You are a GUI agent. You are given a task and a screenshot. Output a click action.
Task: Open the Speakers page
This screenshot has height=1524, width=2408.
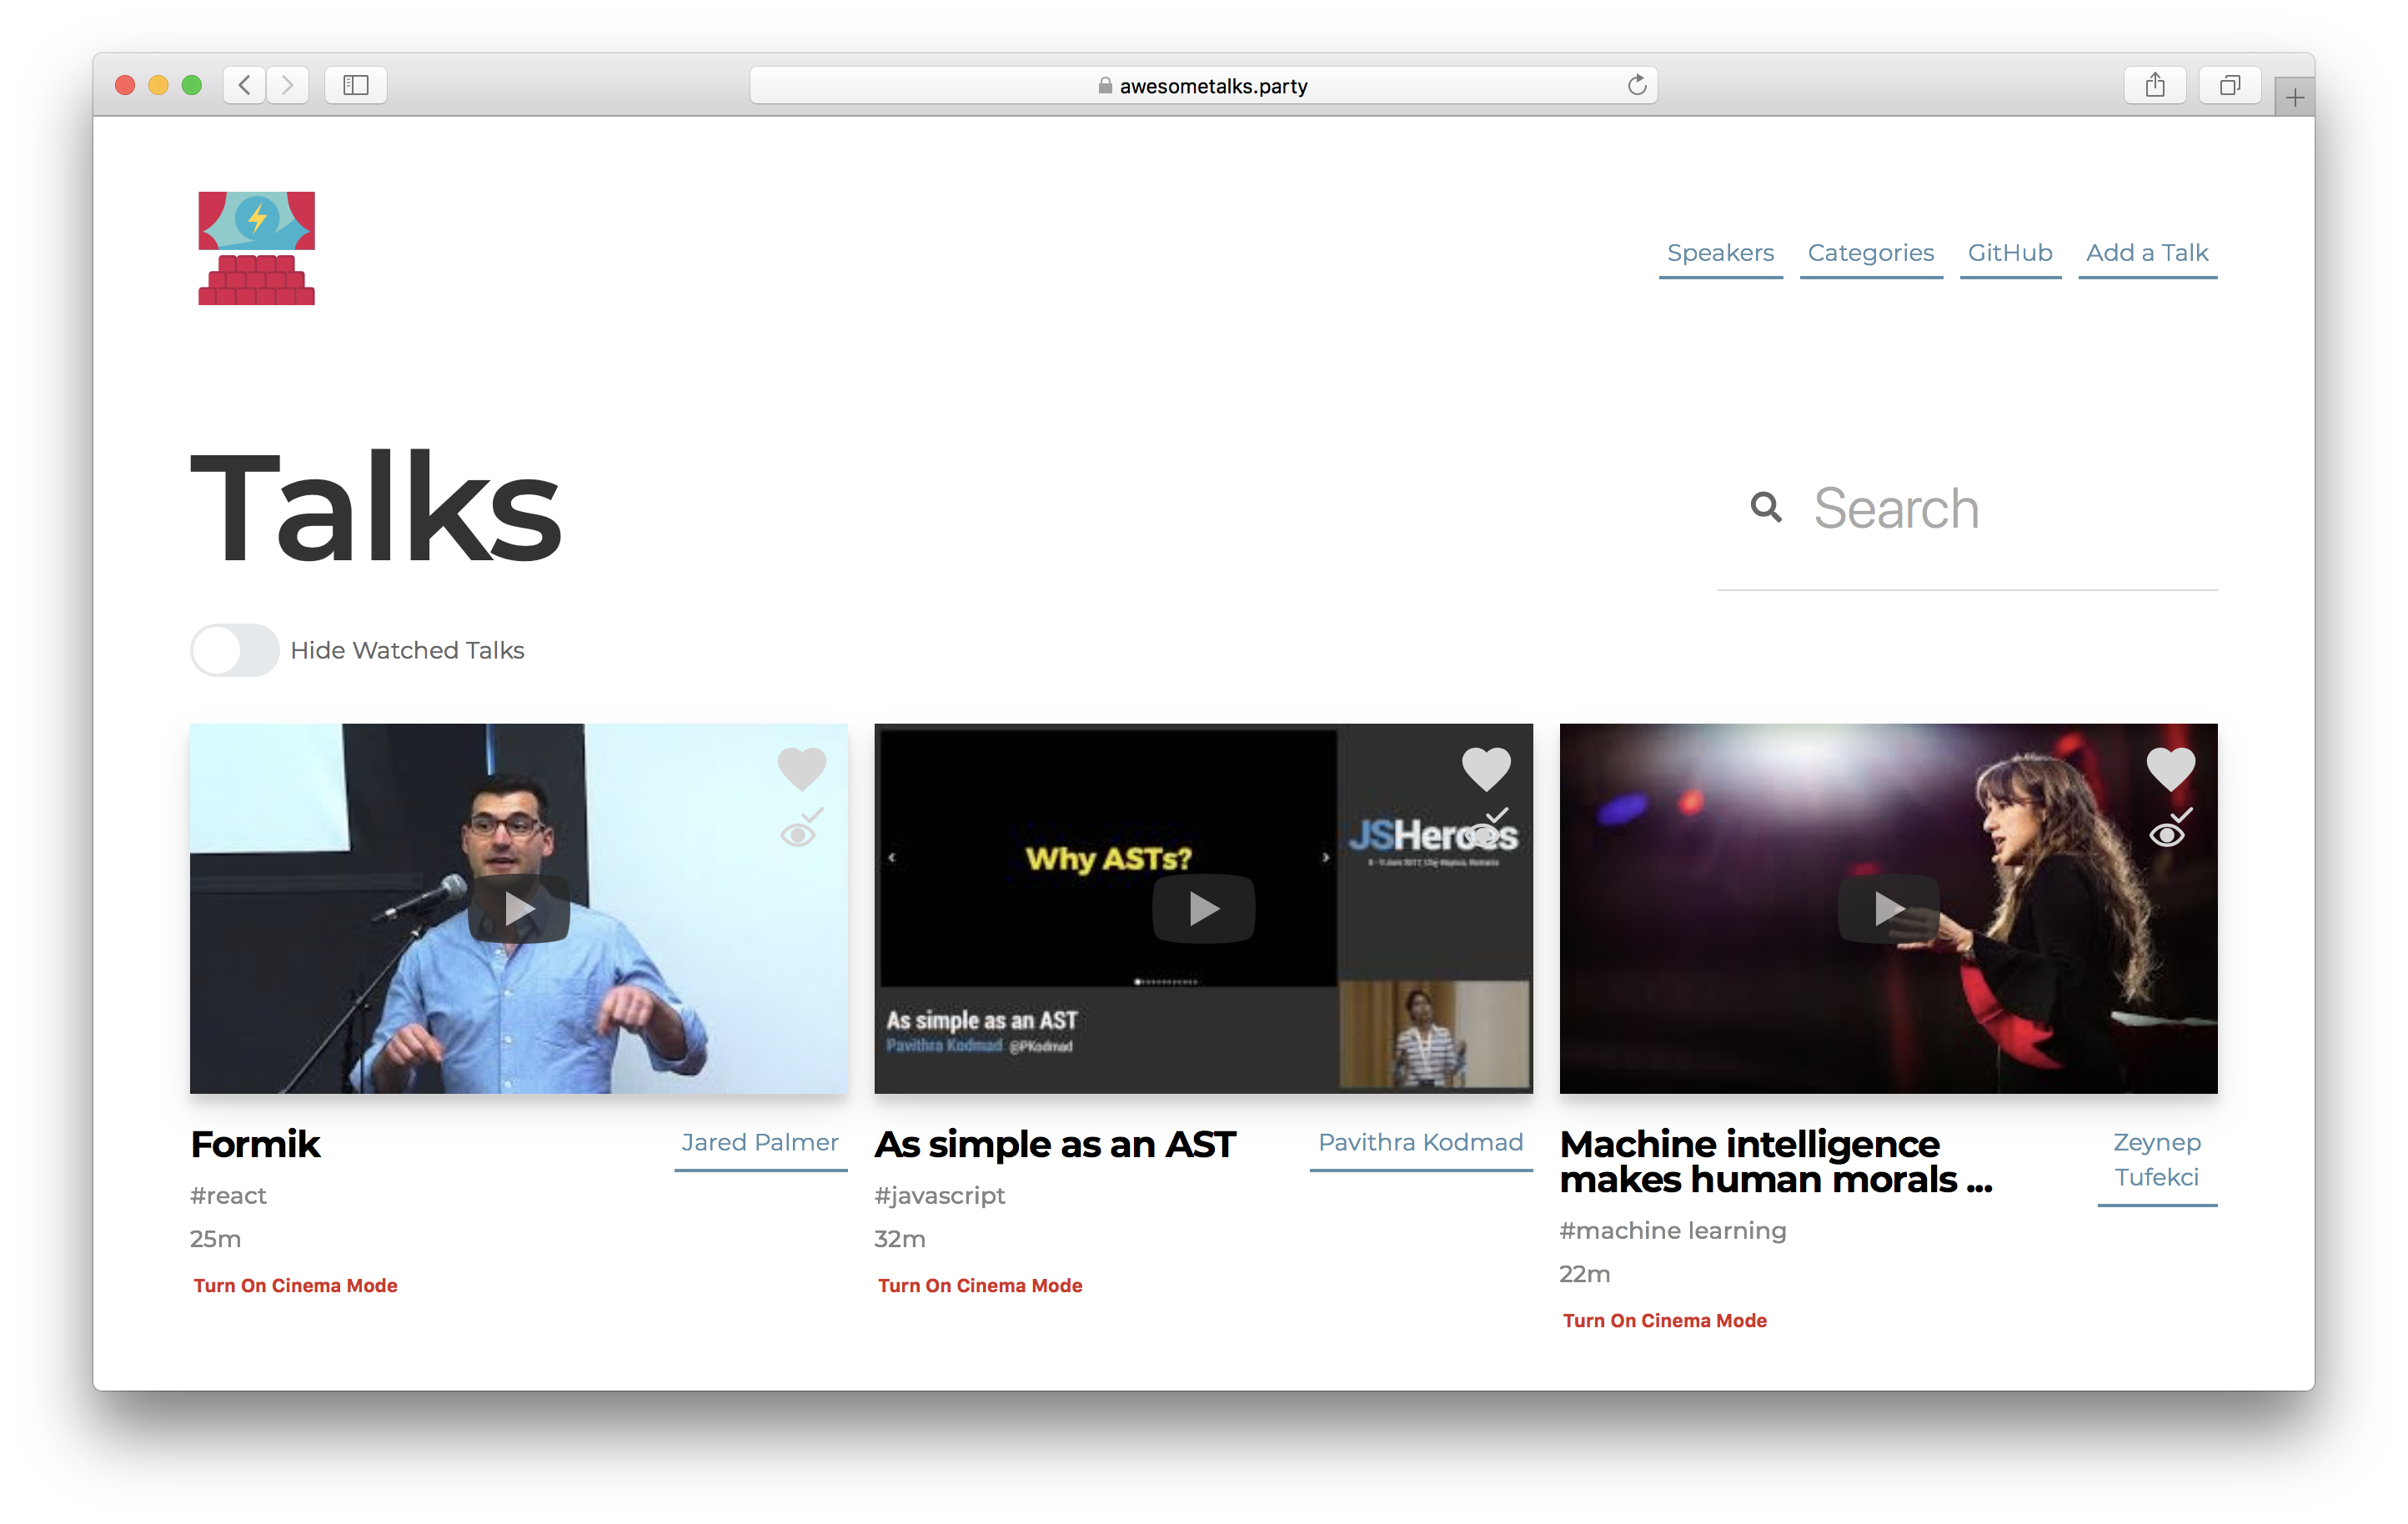tap(1720, 253)
